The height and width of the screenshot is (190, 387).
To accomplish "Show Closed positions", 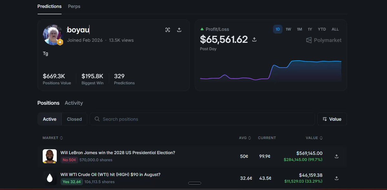I will pos(74,119).
